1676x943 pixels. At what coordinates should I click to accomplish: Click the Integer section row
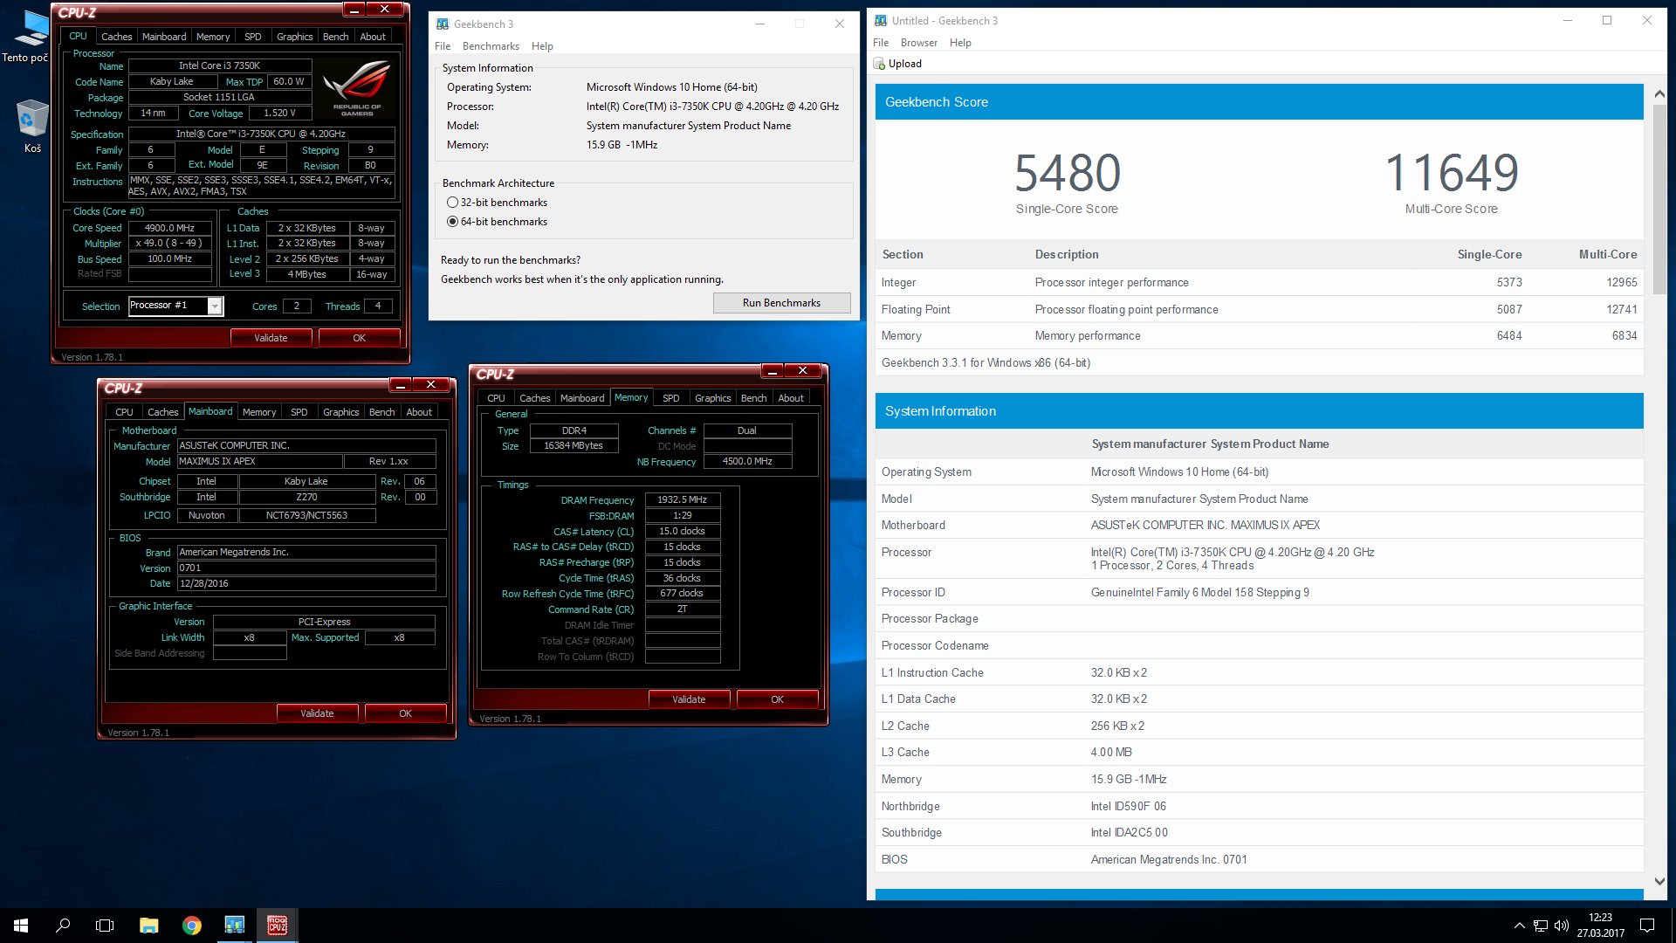click(1259, 283)
